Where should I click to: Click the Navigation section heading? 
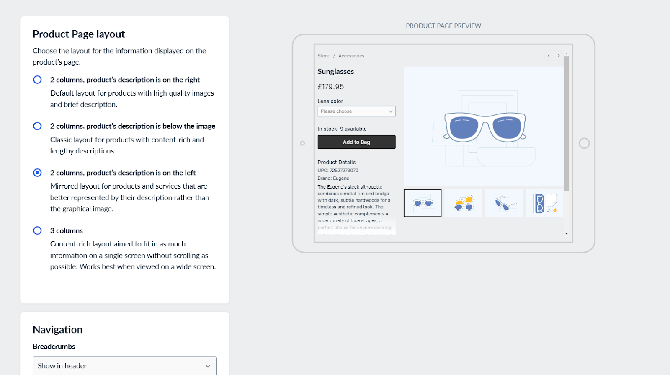pos(58,330)
